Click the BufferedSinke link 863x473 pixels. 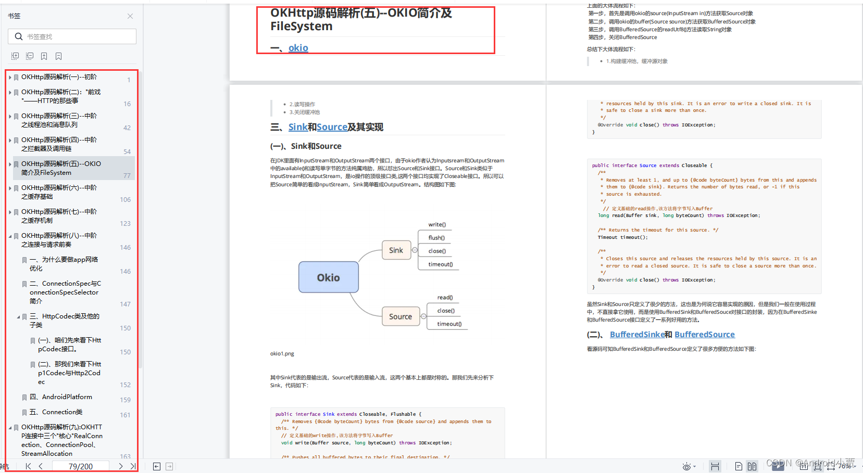pos(637,335)
